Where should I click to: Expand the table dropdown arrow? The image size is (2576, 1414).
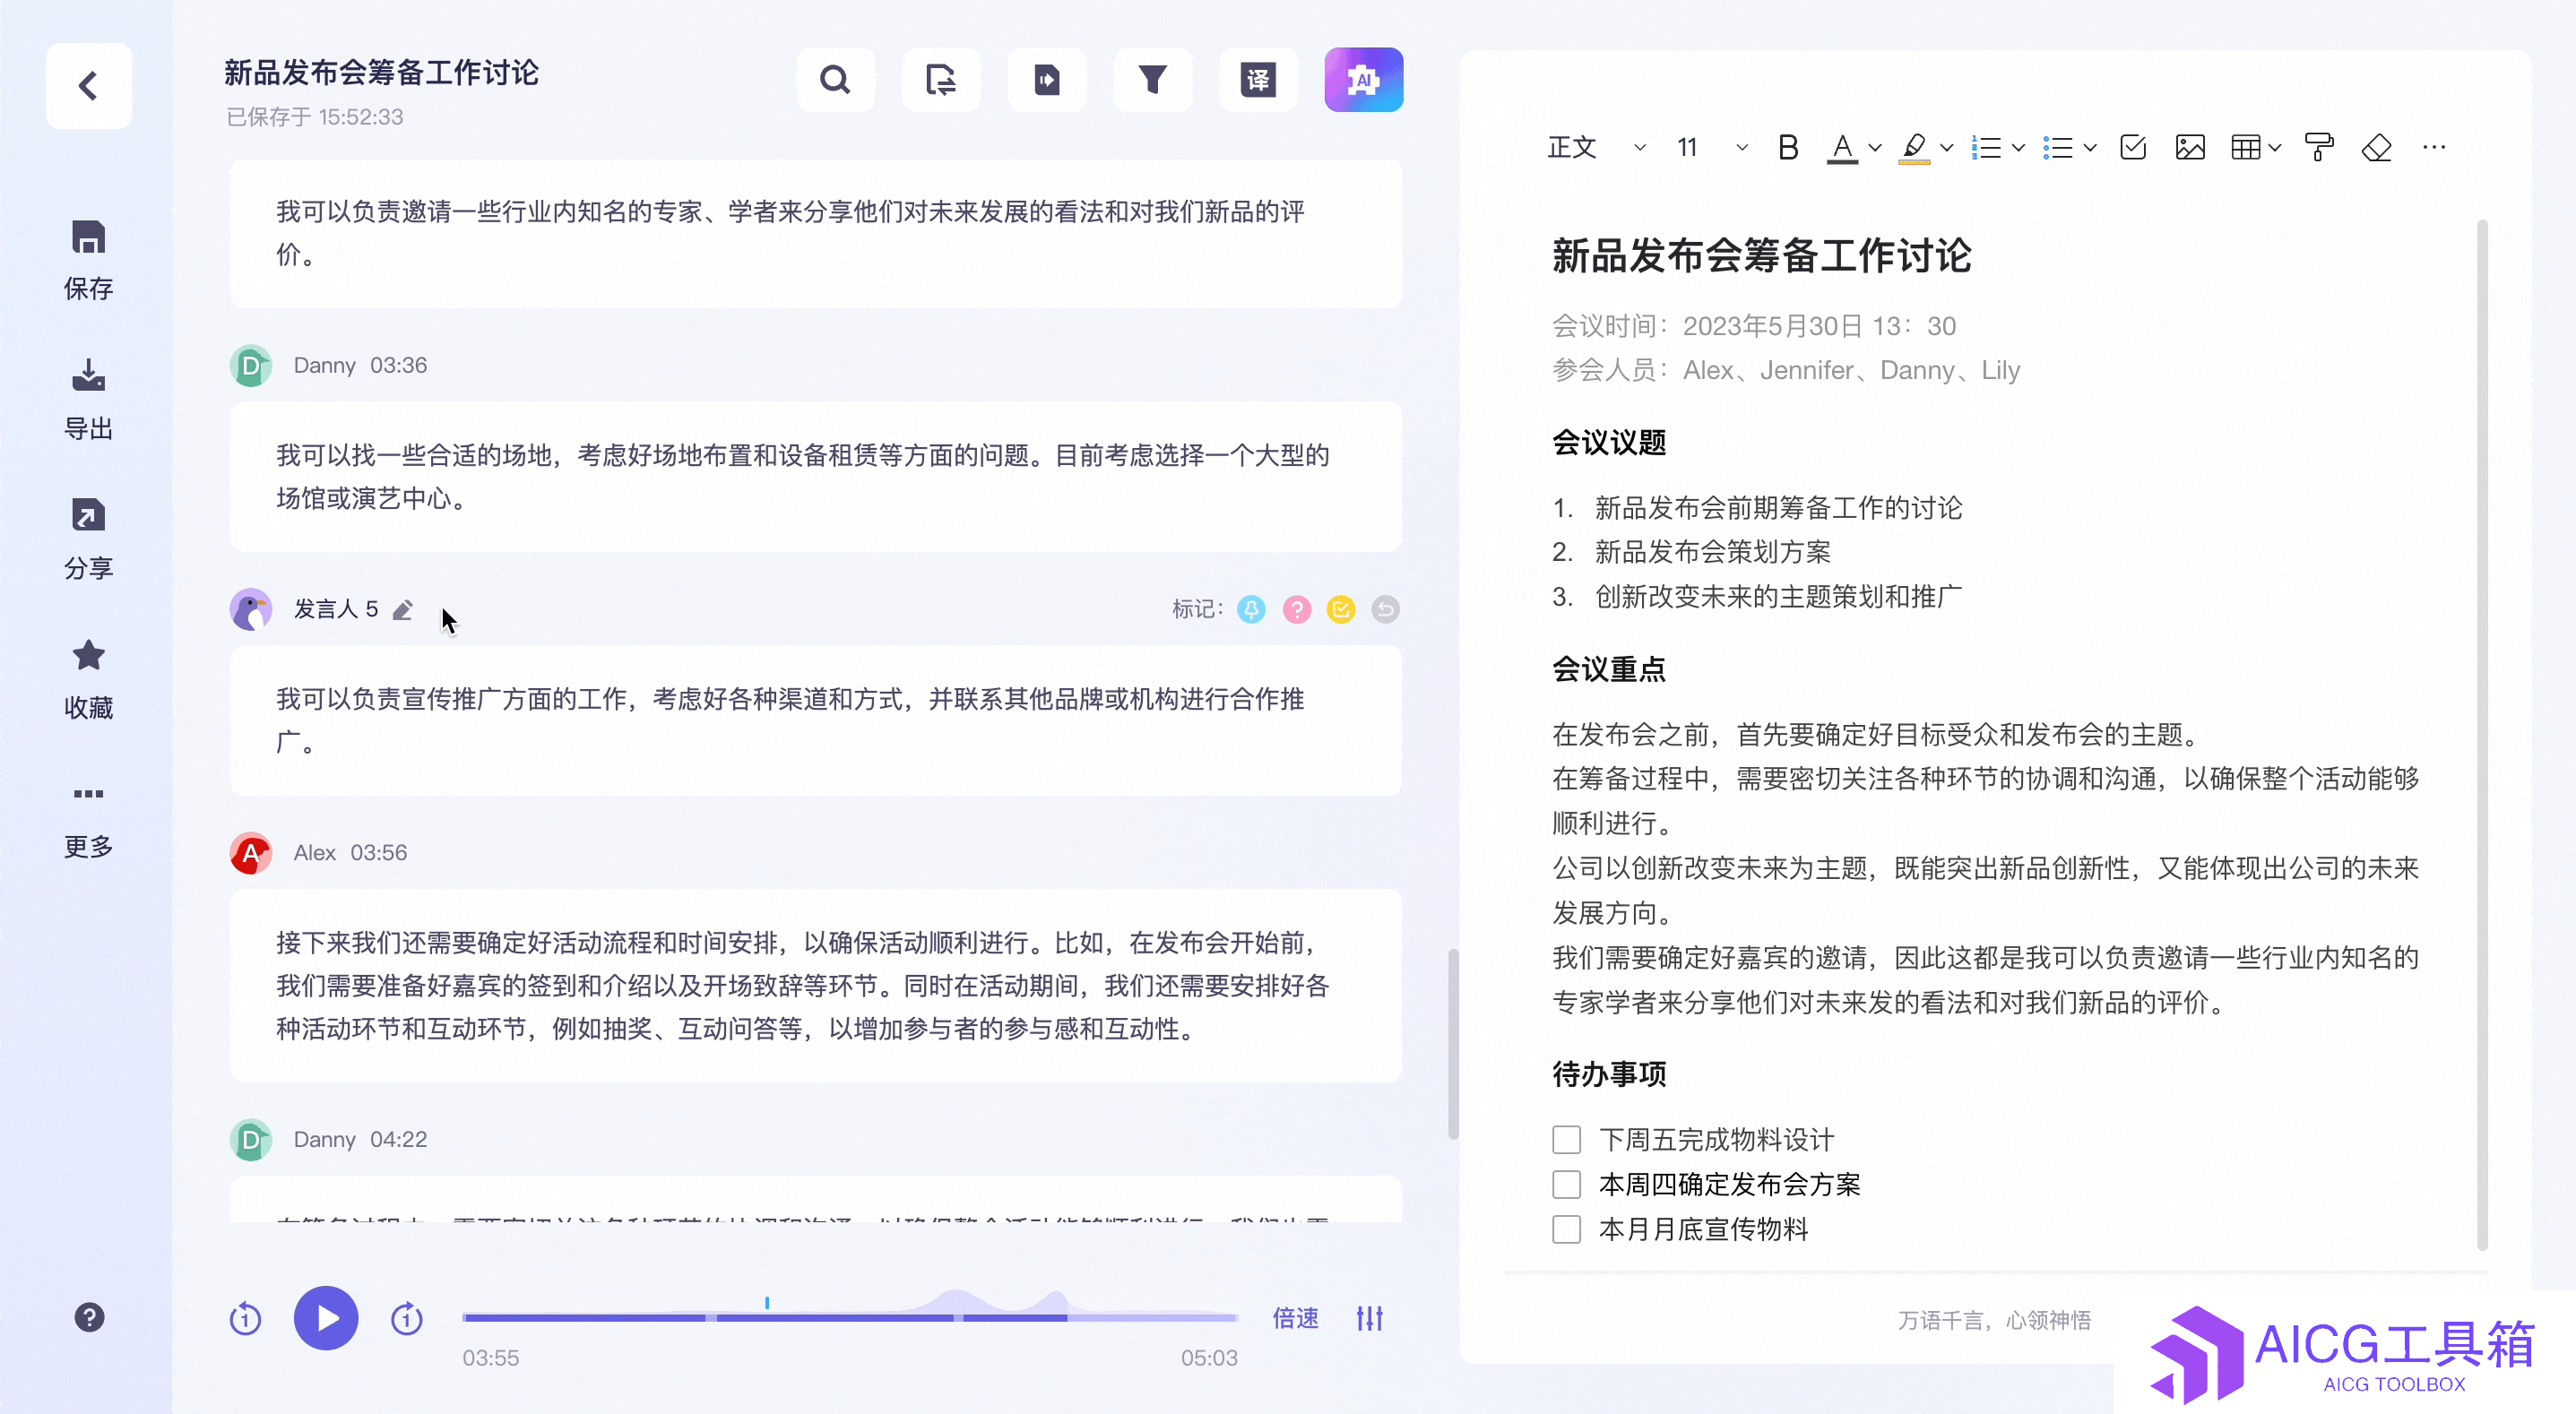point(2275,148)
